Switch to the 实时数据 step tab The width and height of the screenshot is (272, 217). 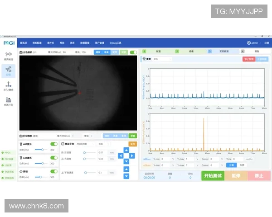(x=217, y=52)
